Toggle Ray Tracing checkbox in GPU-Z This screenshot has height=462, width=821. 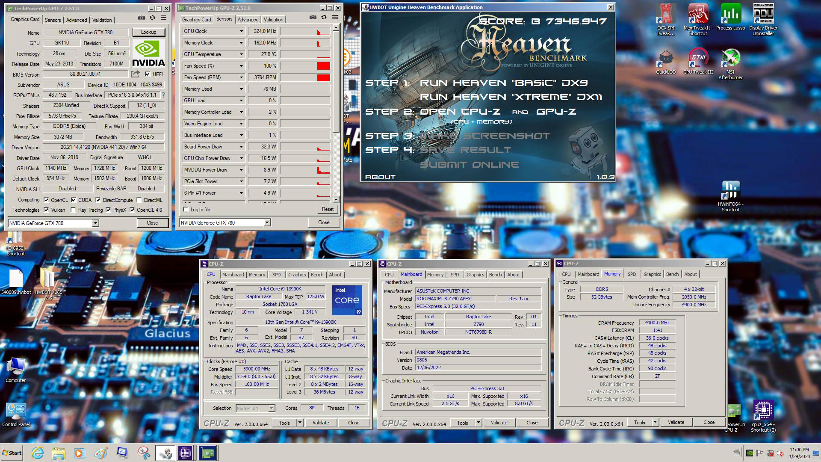coord(73,210)
